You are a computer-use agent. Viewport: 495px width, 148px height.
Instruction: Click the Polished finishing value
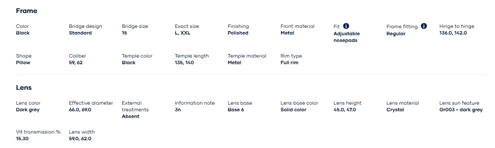[x=238, y=33]
